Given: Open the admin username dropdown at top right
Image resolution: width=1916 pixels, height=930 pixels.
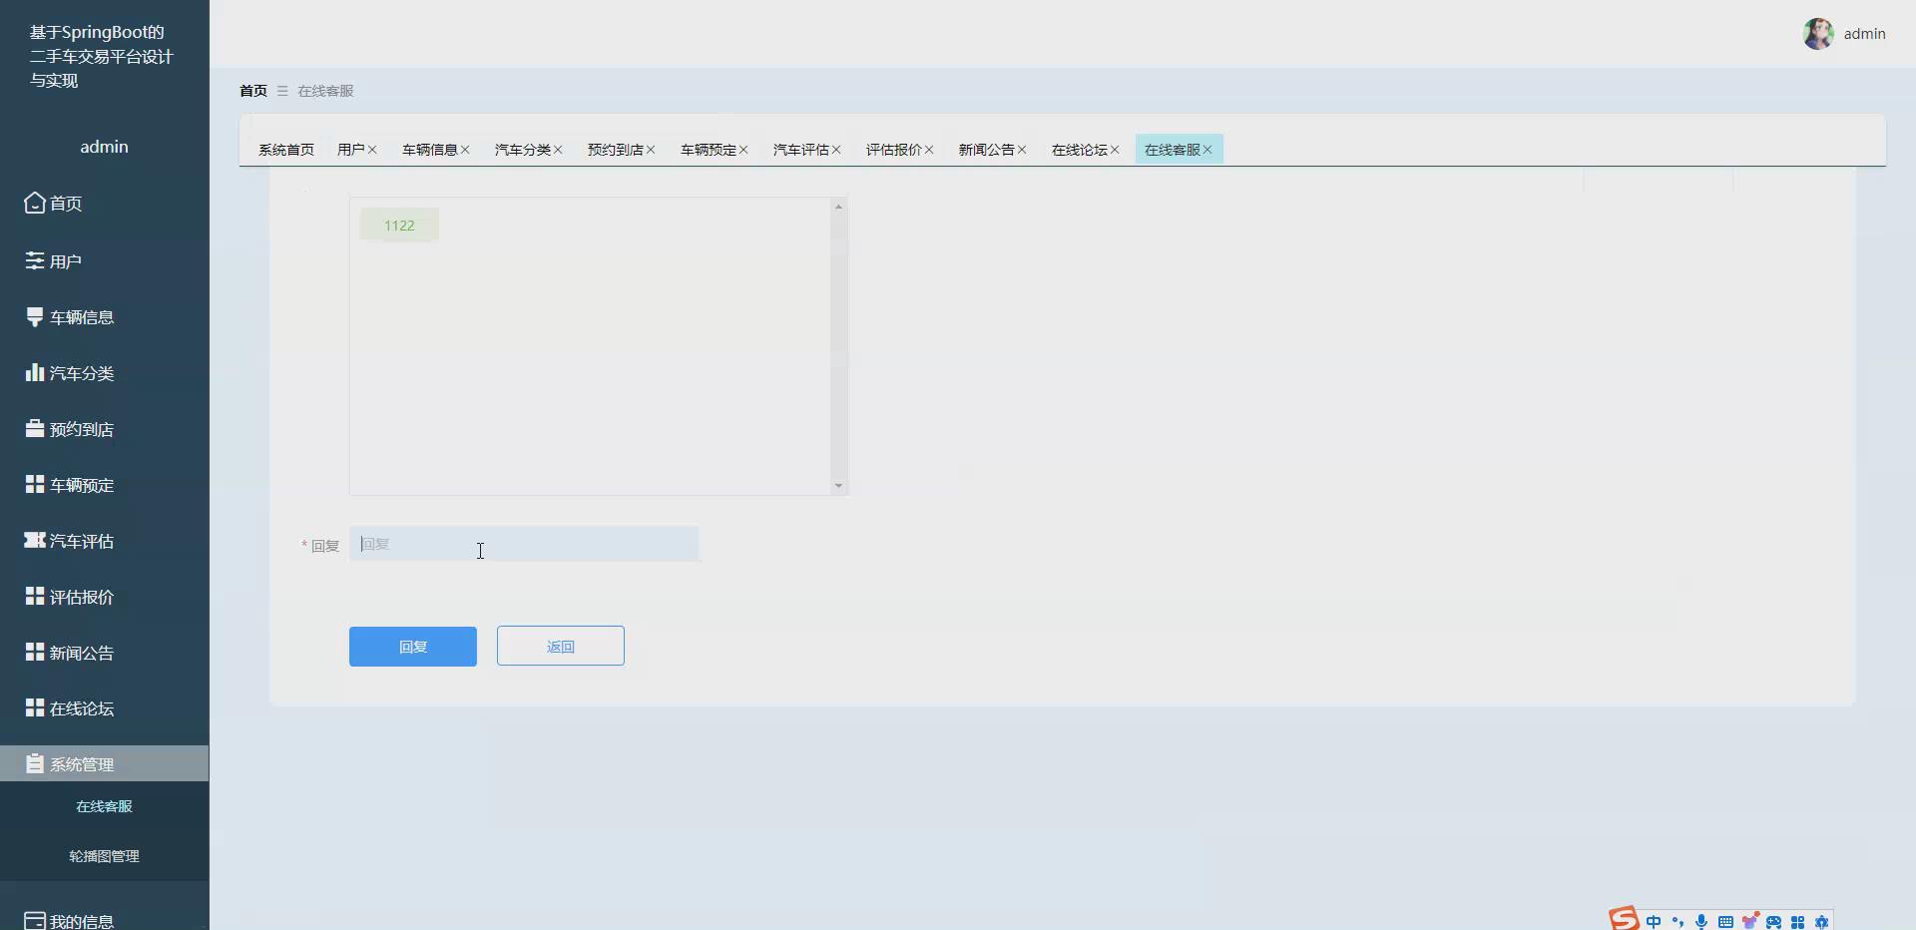Looking at the screenshot, I should (x=1864, y=34).
